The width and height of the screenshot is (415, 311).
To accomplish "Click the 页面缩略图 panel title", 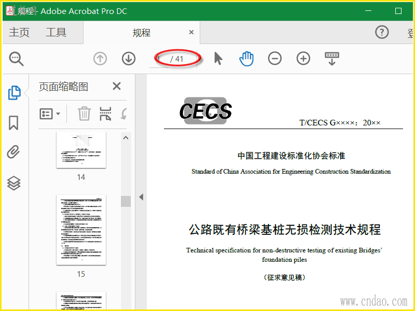I will coord(63,87).
